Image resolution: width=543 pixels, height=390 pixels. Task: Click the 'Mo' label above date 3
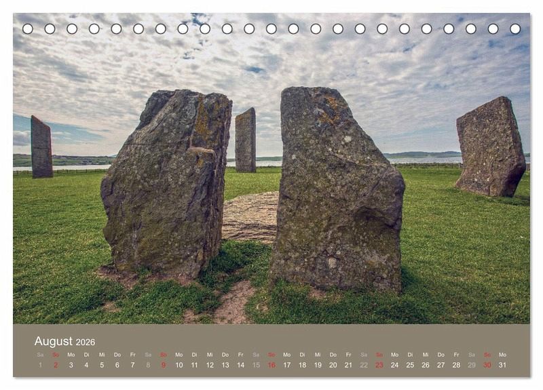(x=71, y=354)
